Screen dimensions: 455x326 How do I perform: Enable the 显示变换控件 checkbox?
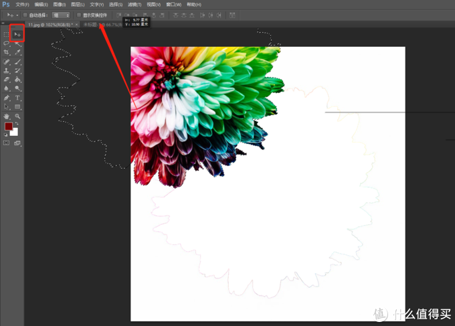tap(79, 15)
